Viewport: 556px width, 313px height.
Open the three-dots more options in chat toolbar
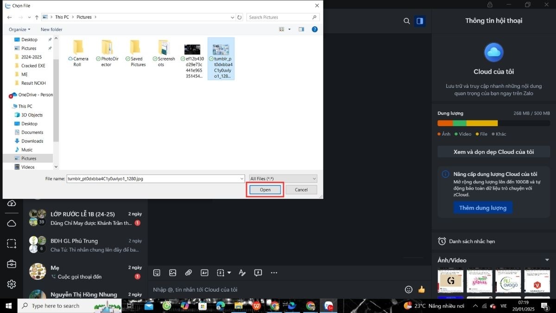click(274, 273)
